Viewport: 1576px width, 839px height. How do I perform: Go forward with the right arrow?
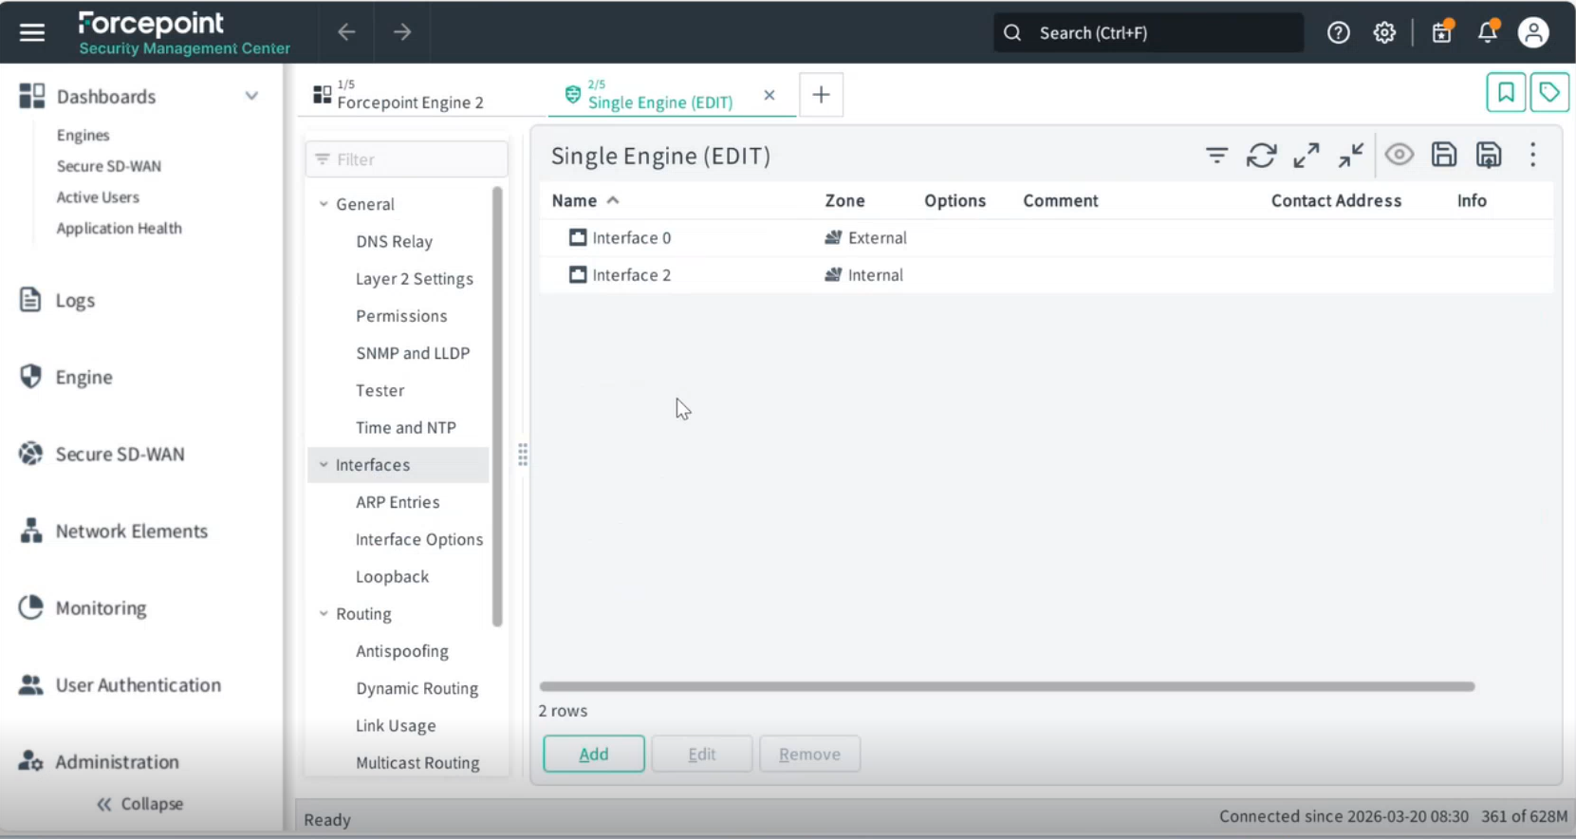402,32
